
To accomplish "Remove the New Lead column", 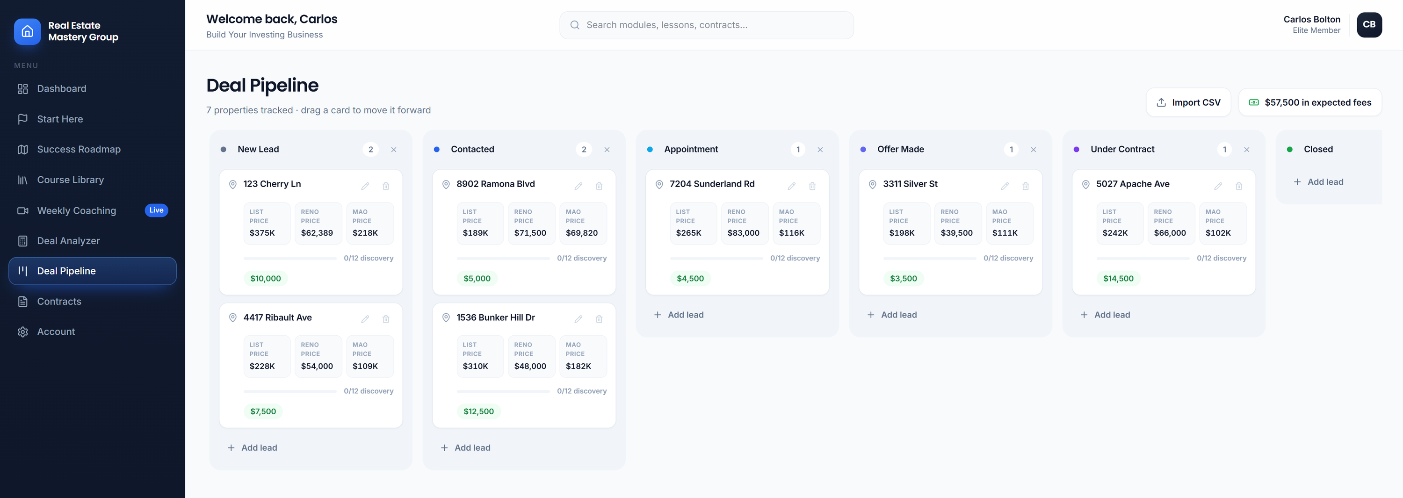I will click(394, 150).
